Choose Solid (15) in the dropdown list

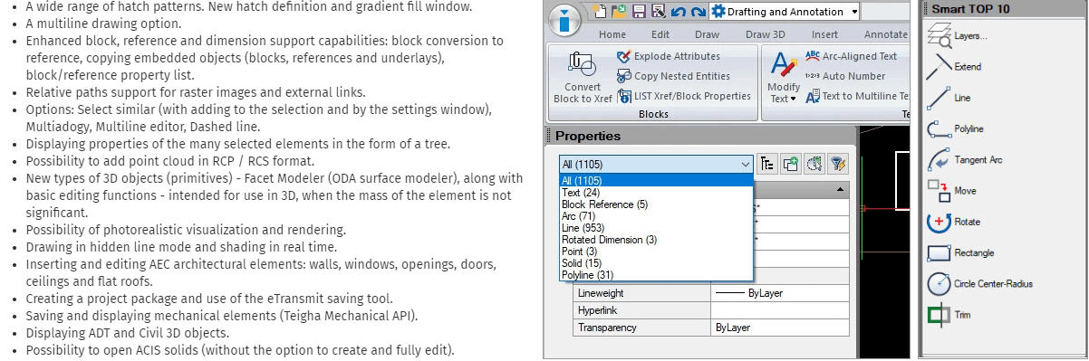coord(656,263)
